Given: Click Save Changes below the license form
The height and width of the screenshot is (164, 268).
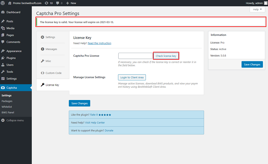Looking at the screenshot, I should 79,103.
